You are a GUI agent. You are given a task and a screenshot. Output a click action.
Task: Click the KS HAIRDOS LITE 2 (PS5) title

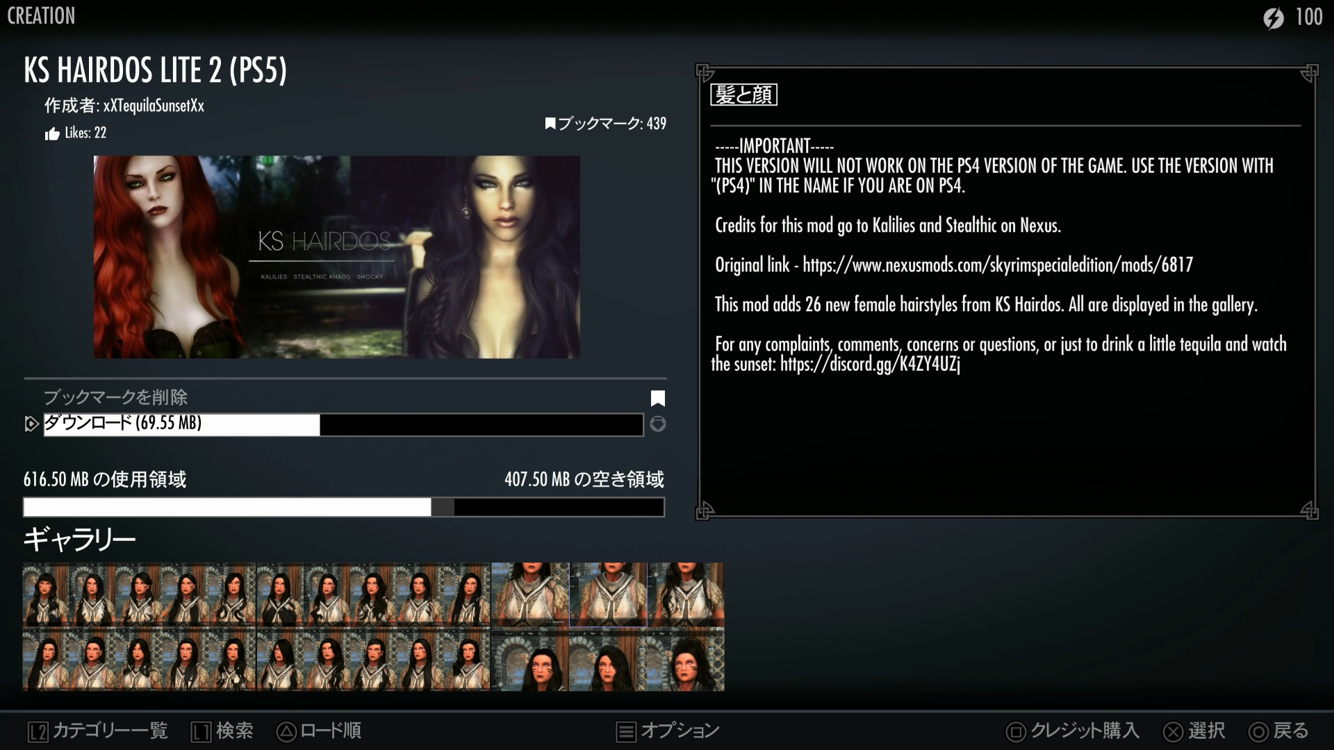[x=156, y=69]
